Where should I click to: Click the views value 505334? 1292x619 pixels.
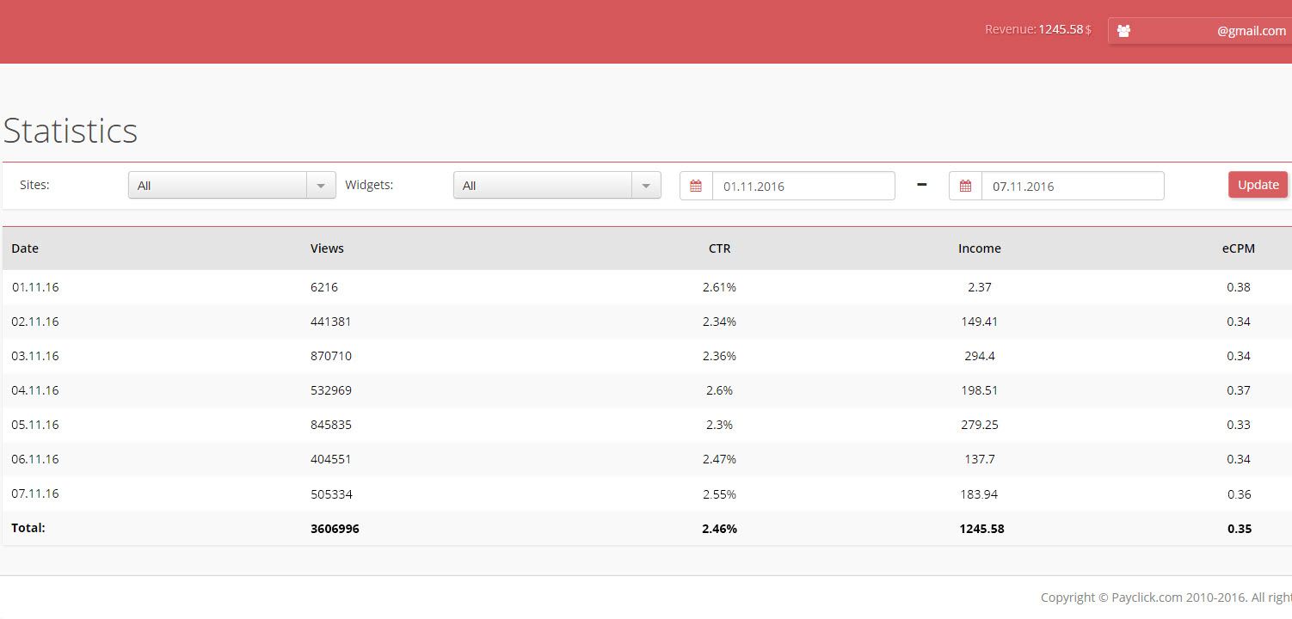point(331,494)
